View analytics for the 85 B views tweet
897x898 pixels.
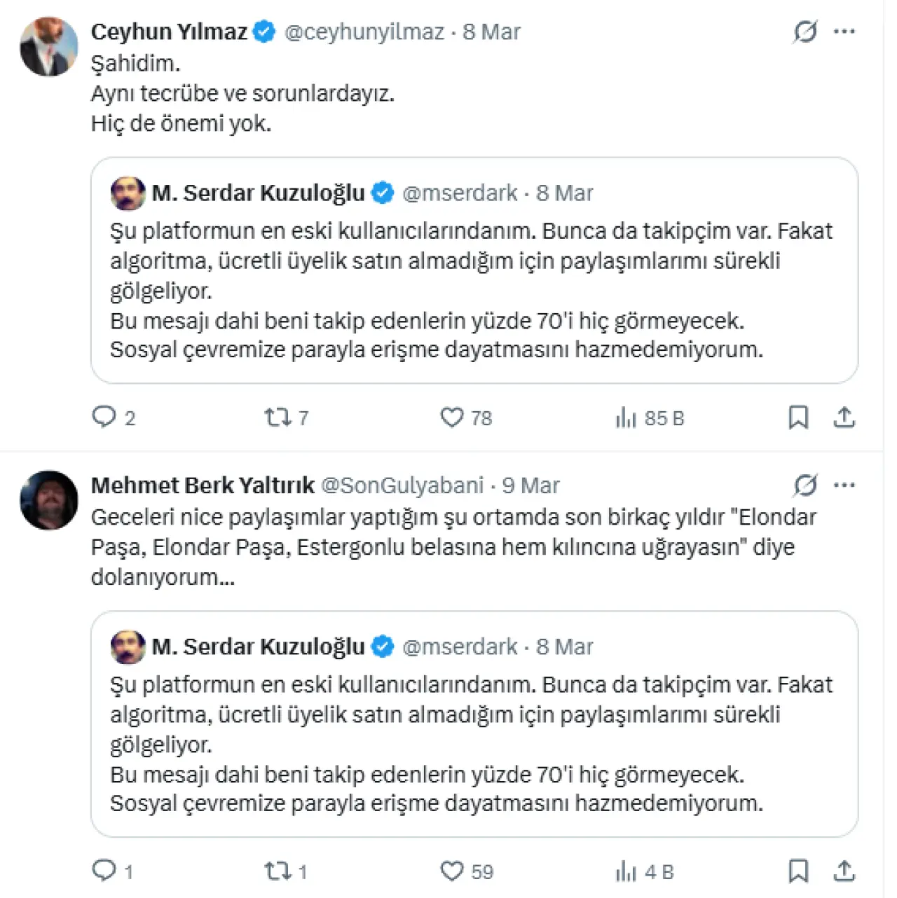click(626, 418)
